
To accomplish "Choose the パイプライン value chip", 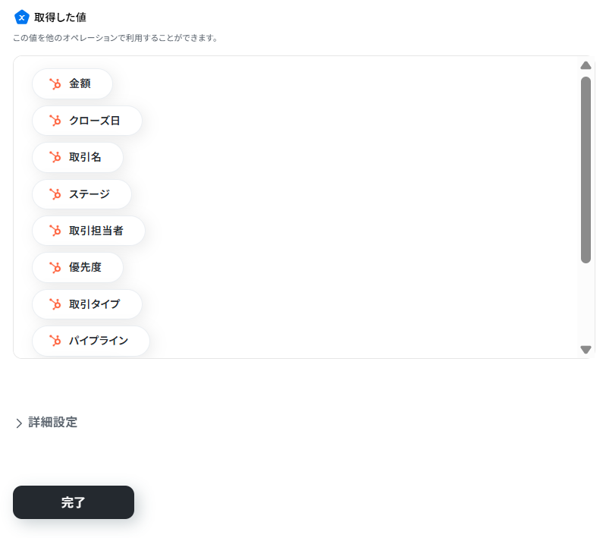I will tap(91, 341).
